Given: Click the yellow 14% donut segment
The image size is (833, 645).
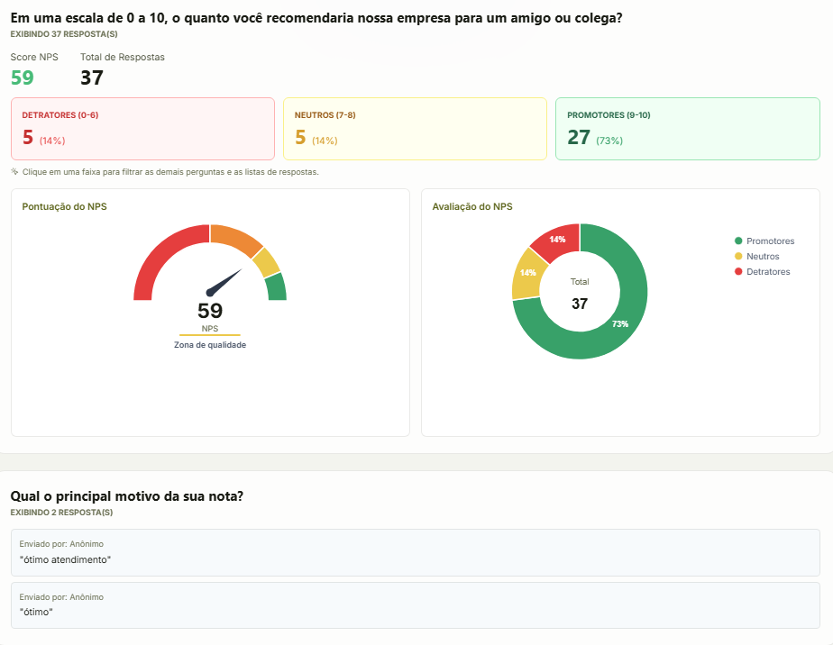Looking at the screenshot, I should coord(527,273).
